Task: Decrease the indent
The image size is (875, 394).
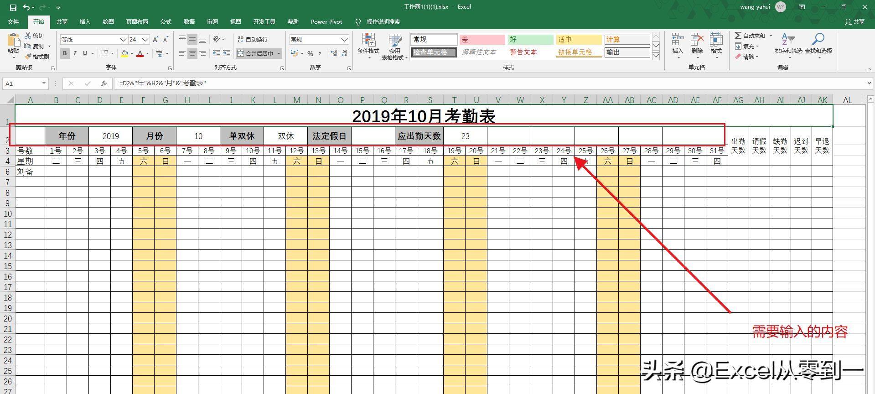Action: [x=217, y=53]
